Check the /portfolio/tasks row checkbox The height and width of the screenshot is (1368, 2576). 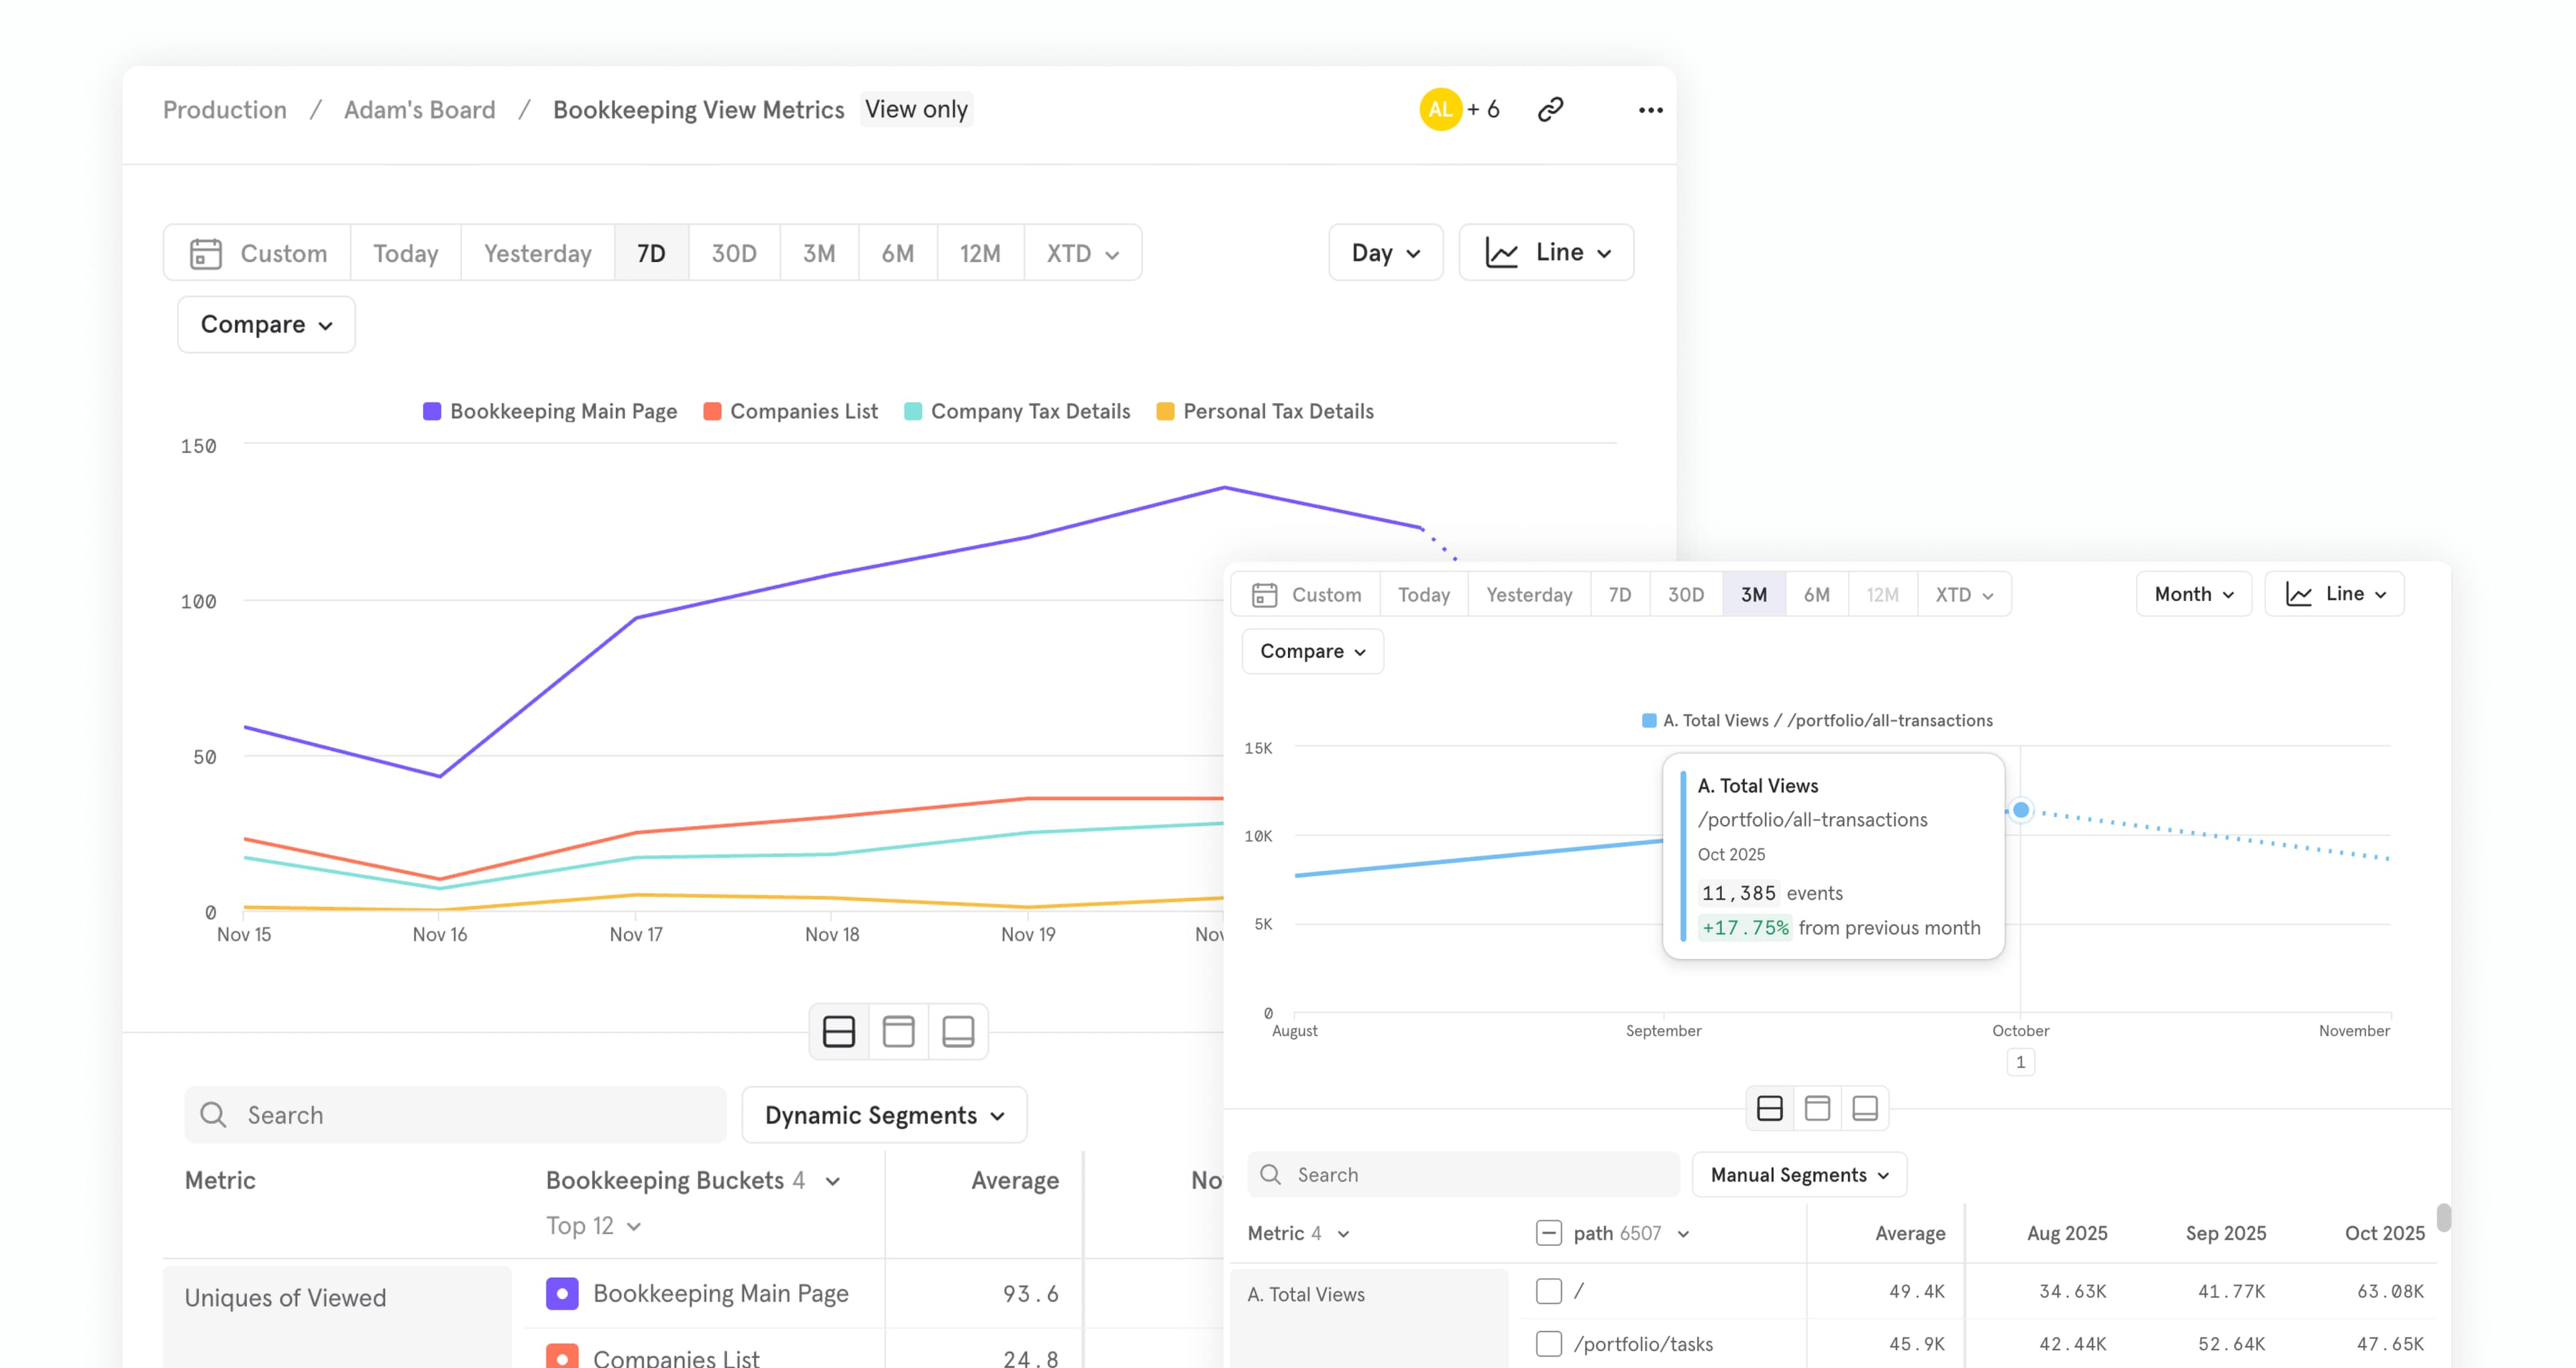point(1549,1344)
